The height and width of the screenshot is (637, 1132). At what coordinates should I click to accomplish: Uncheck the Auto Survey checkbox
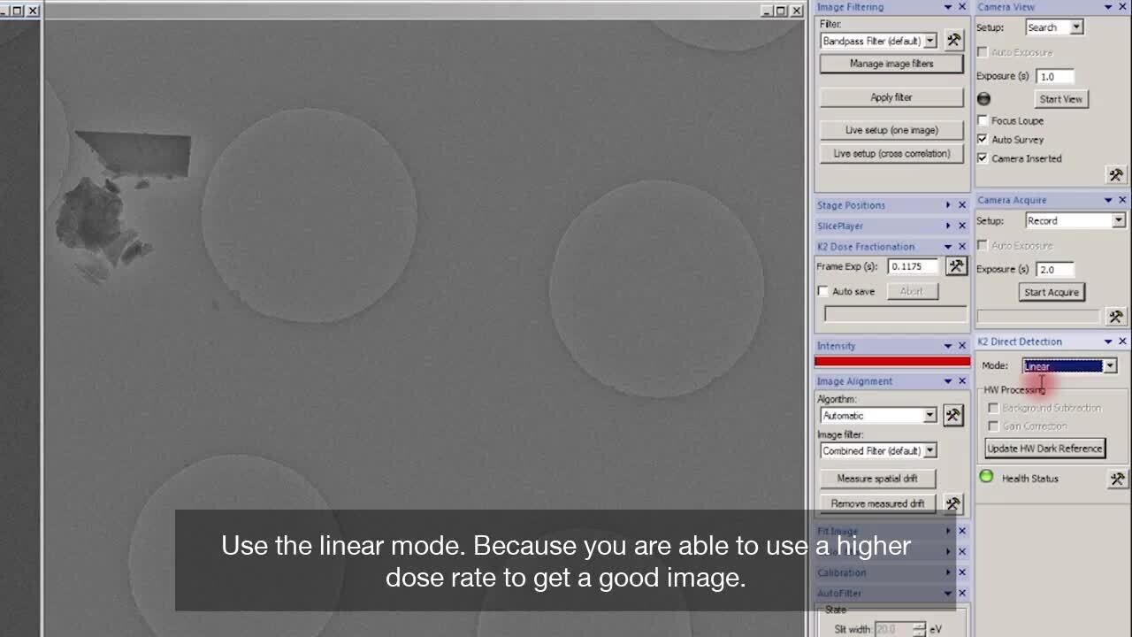click(x=983, y=140)
